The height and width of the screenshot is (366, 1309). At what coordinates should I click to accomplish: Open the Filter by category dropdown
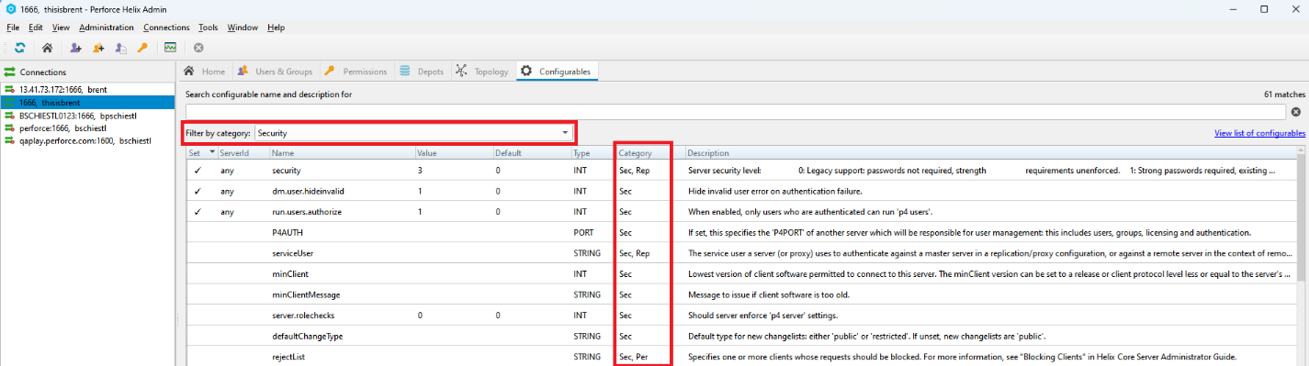click(x=413, y=133)
